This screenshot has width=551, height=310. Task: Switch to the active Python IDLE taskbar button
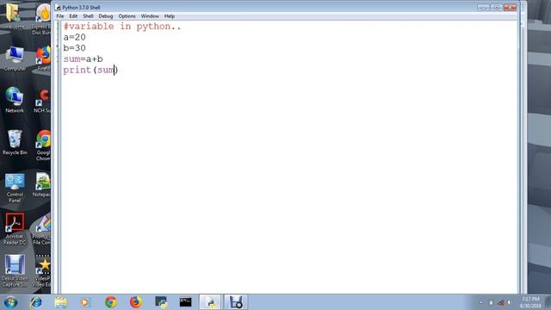pos(210,302)
